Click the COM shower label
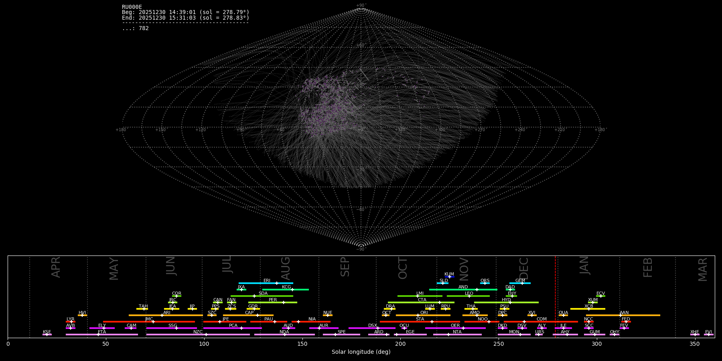The width and height of the screenshot is (722, 361). pyautogui.click(x=542, y=319)
